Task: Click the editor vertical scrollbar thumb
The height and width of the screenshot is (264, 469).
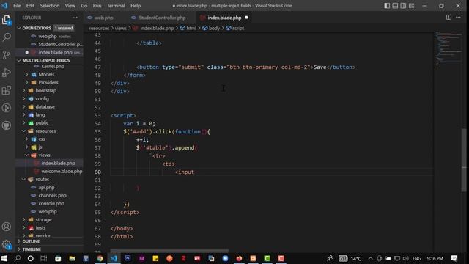Action: tap(464, 160)
